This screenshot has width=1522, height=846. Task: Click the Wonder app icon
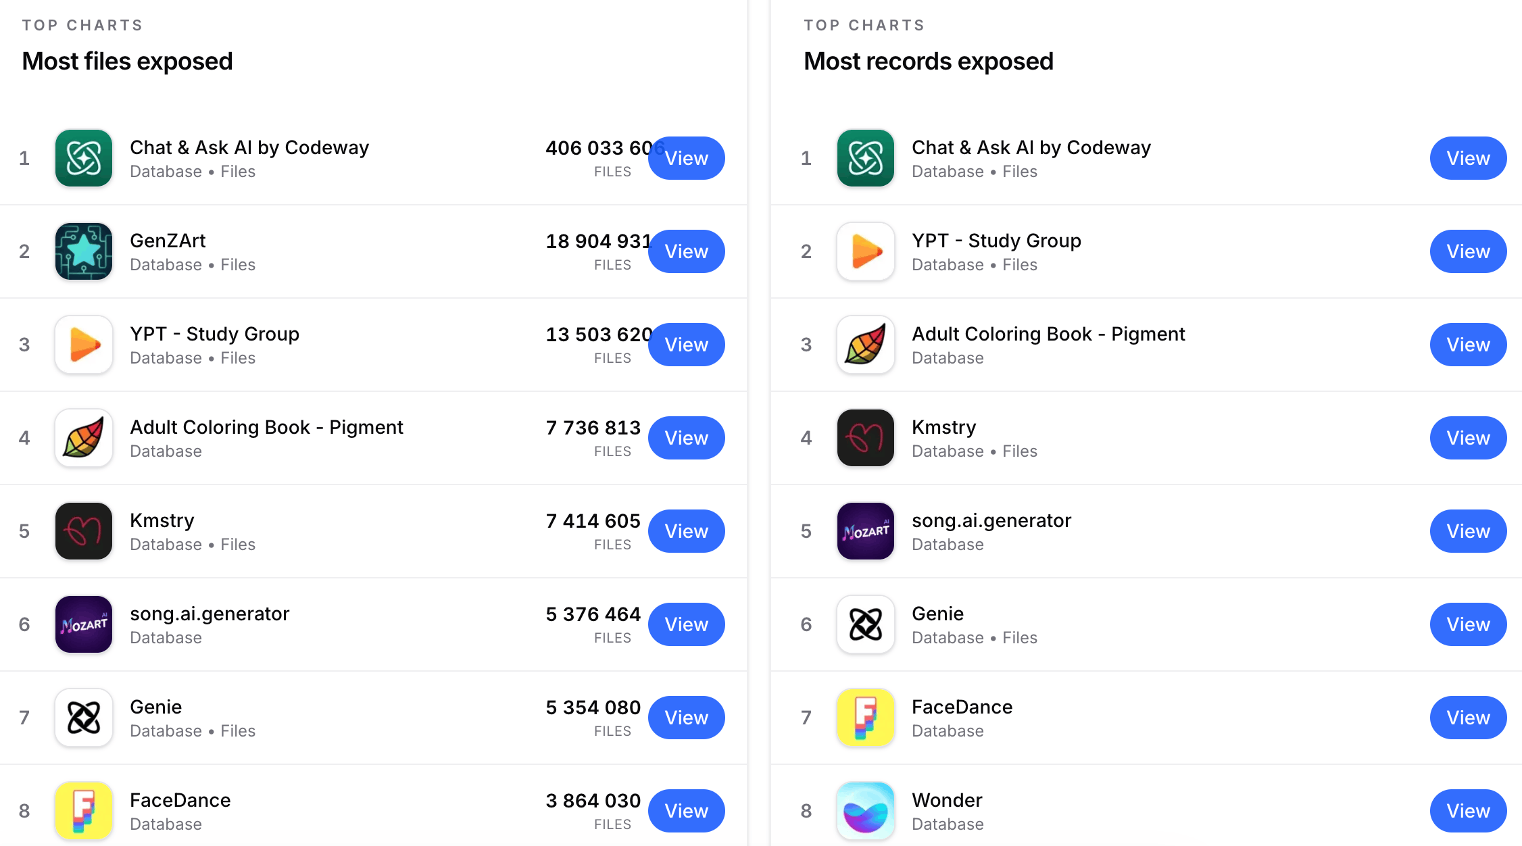pos(865,811)
